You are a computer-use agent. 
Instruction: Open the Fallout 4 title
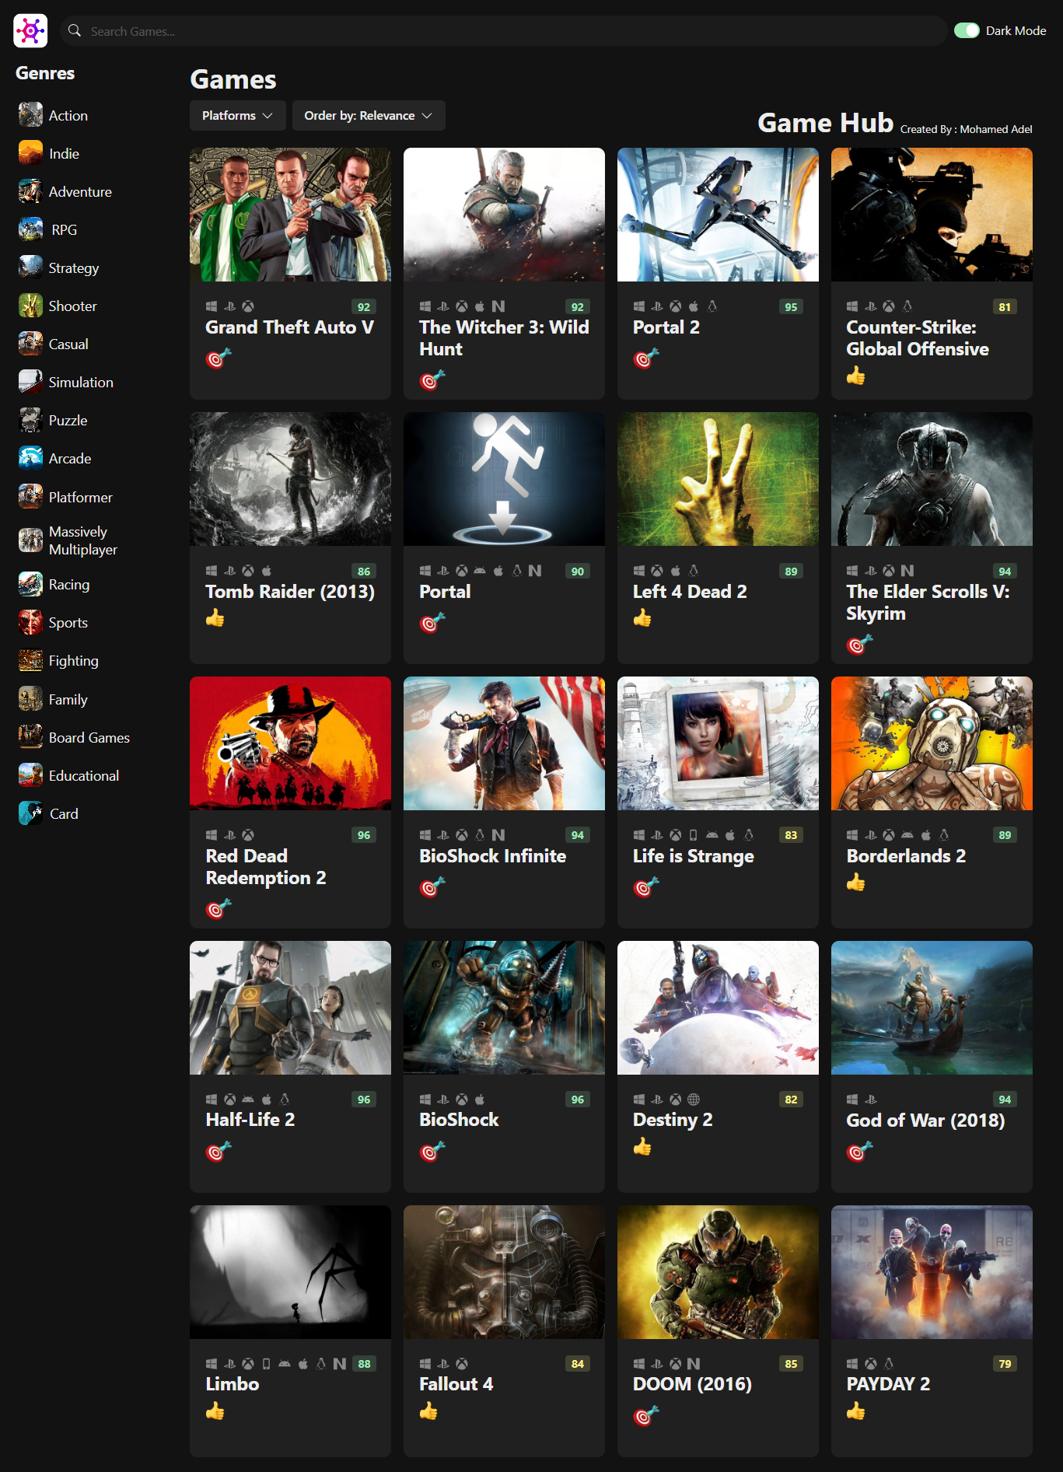pos(456,1384)
